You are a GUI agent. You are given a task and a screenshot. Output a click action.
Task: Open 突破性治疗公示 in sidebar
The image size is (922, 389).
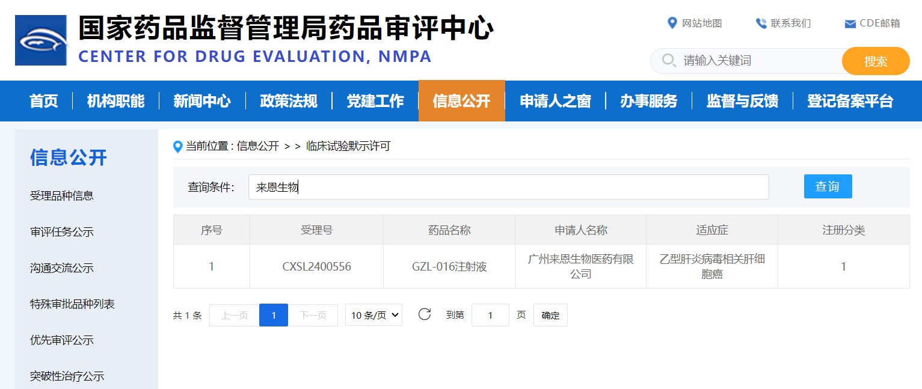click(x=67, y=376)
